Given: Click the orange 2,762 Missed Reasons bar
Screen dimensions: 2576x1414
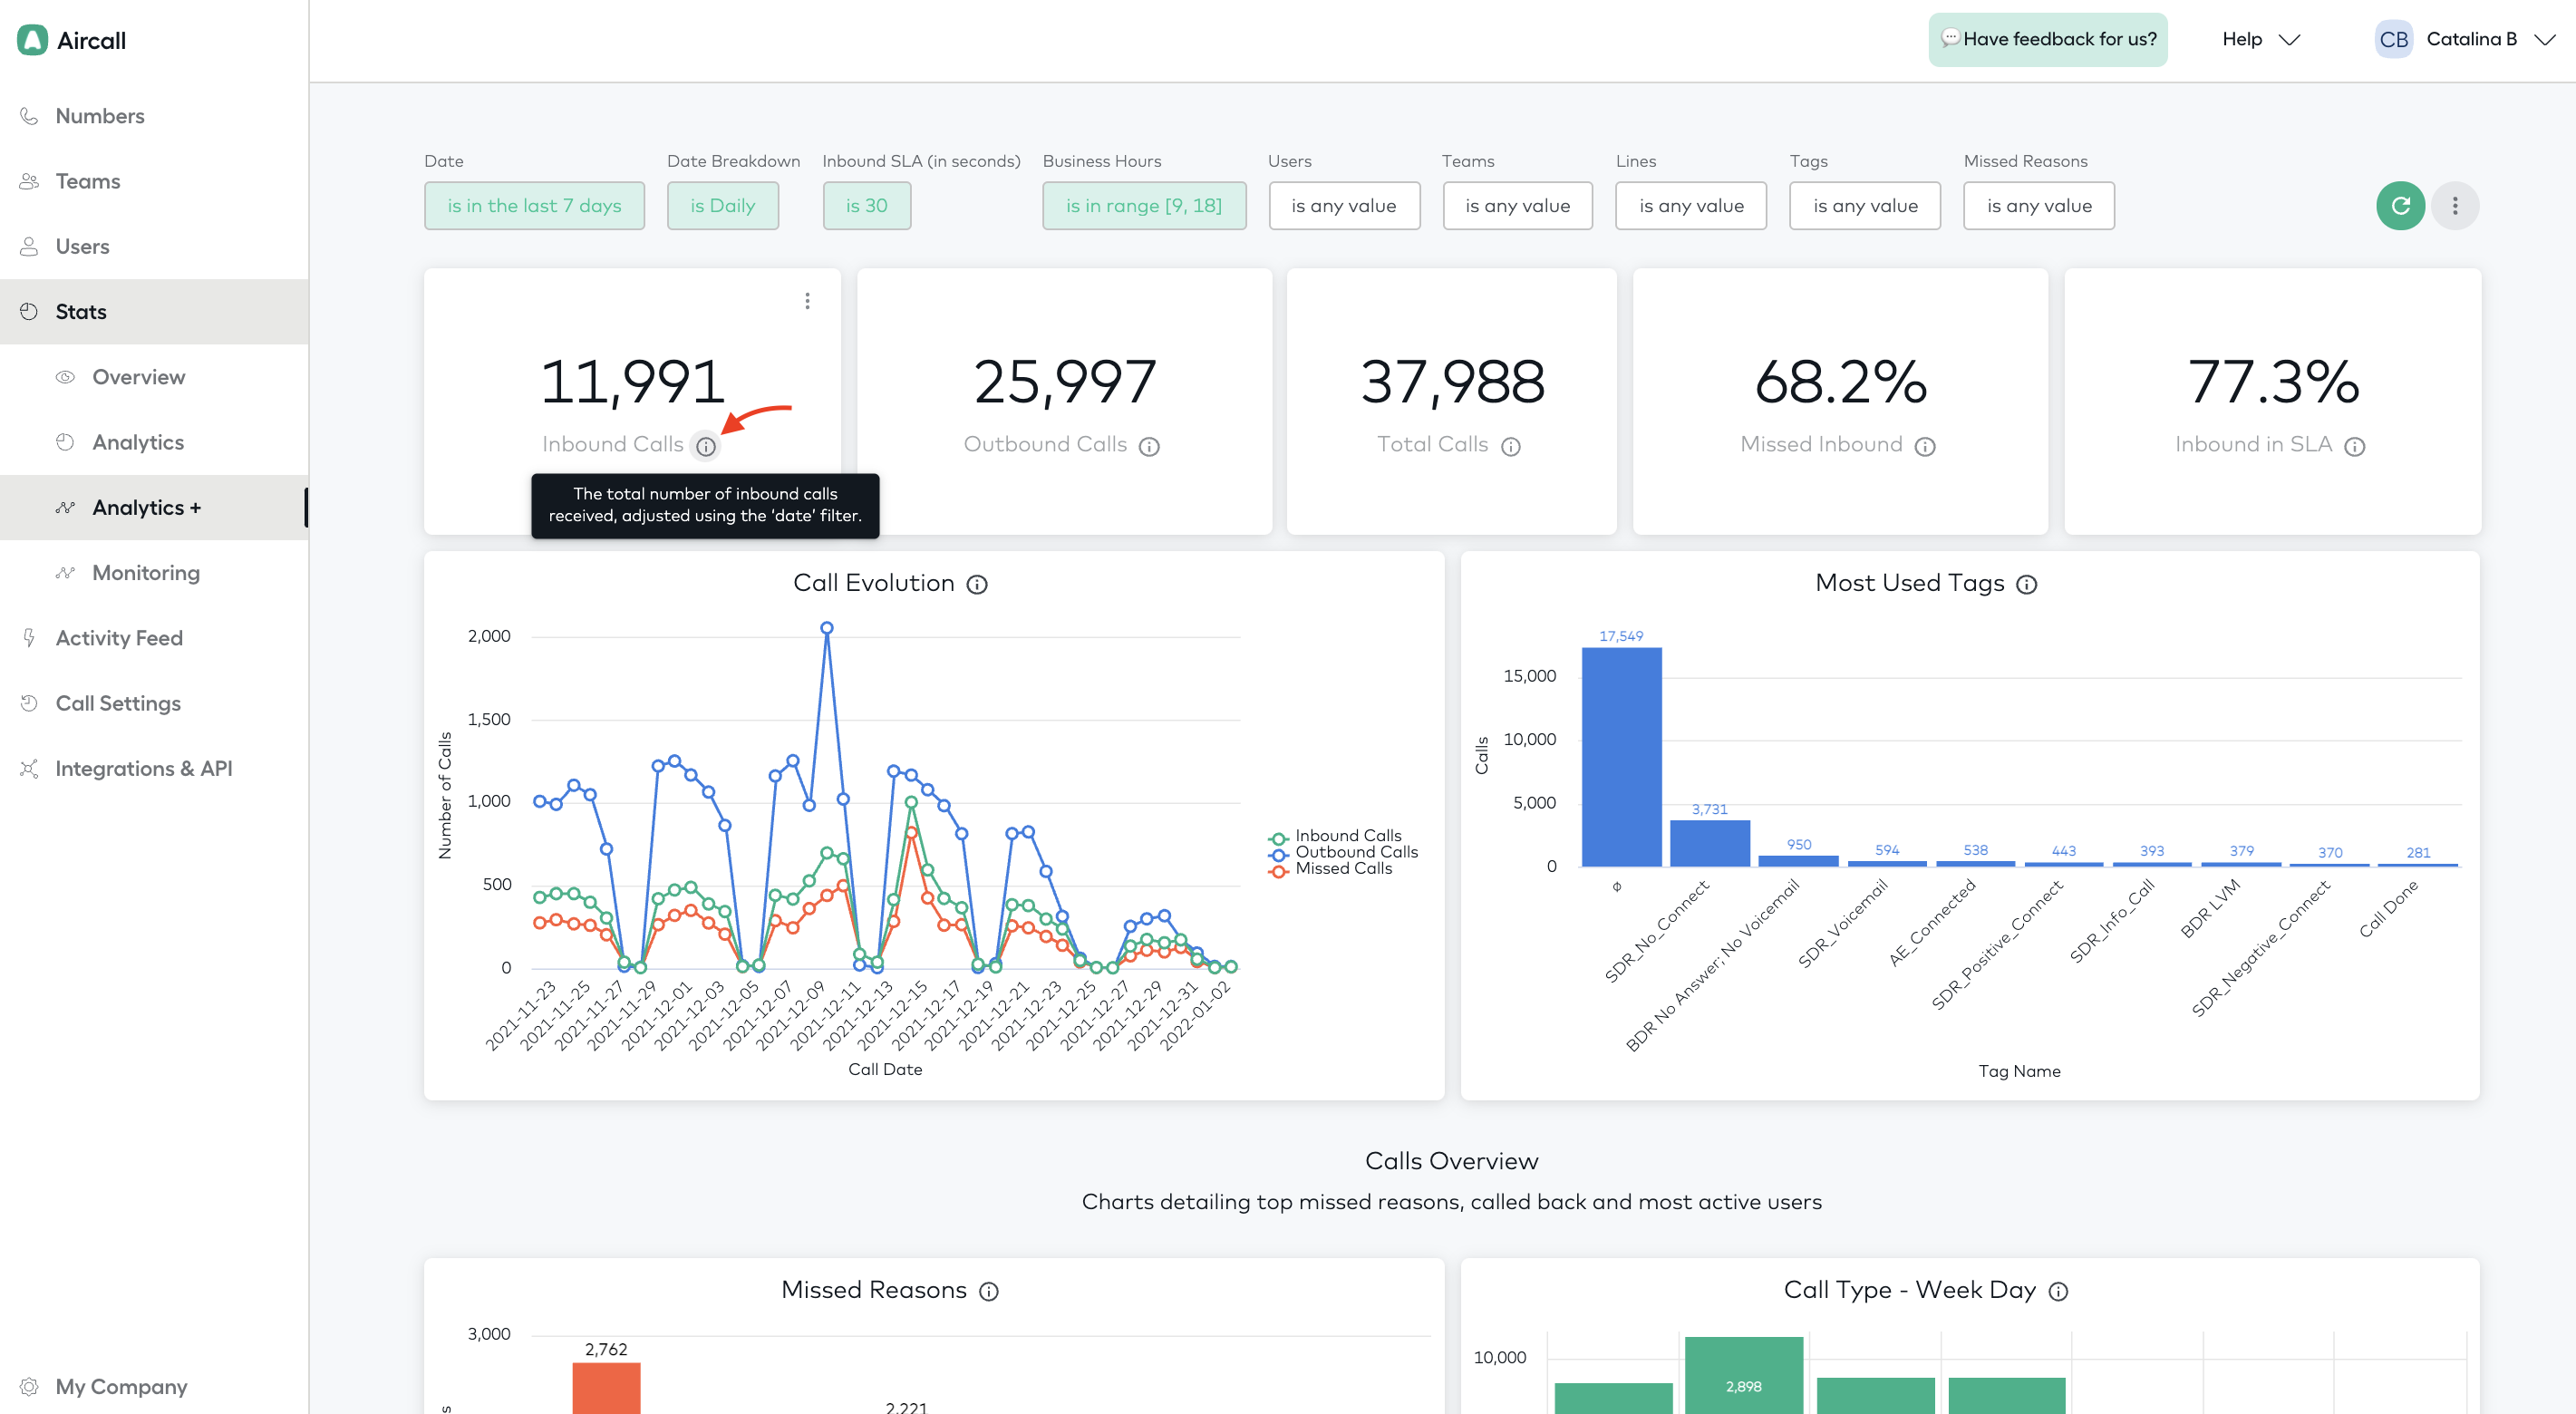Looking at the screenshot, I should pyautogui.click(x=606, y=1388).
